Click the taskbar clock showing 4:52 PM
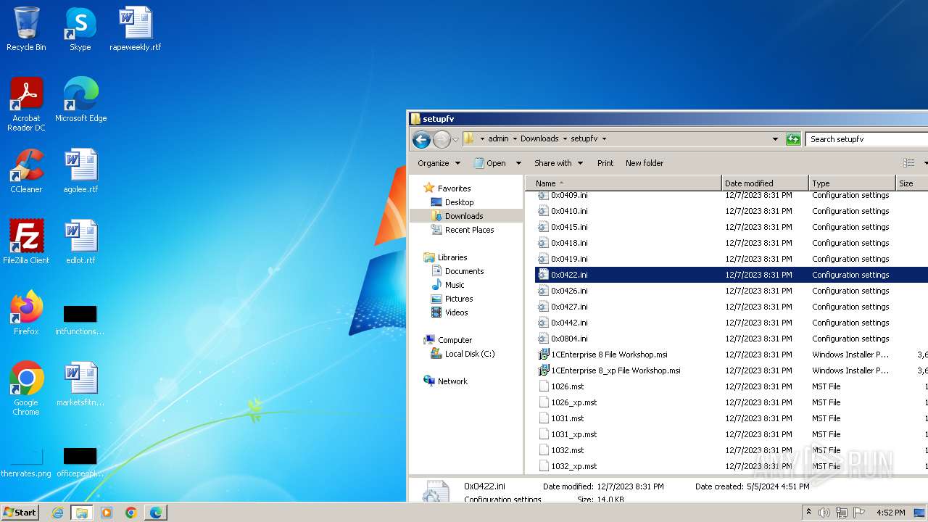This screenshot has height=522, width=928. click(890, 513)
